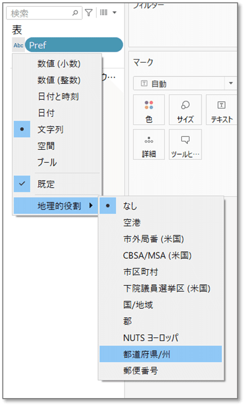The height and width of the screenshot is (406, 245).
Task: Choose 空間 data type
Action: pos(57,146)
